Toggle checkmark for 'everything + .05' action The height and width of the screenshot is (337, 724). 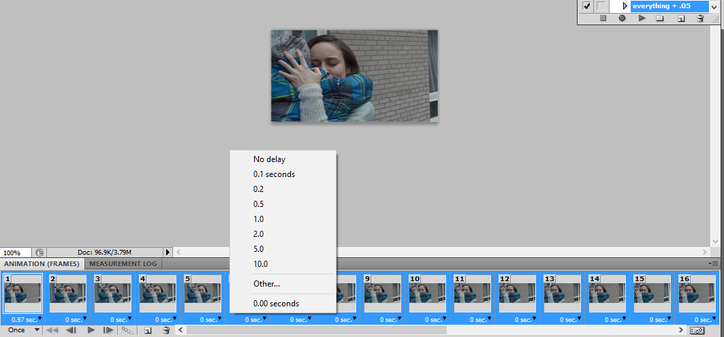[587, 6]
